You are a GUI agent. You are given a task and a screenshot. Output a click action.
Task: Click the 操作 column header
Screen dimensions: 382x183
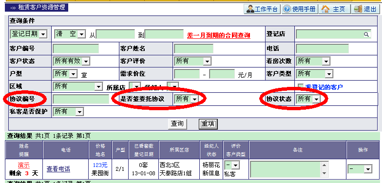[363, 150]
